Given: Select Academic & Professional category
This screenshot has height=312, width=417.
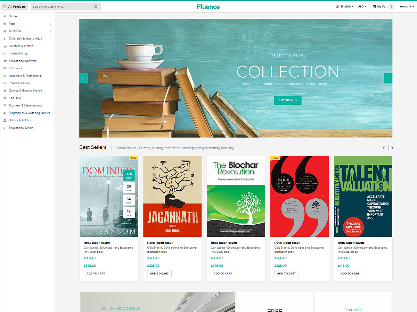Looking at the screenshot, I should (x=25, y=76).
